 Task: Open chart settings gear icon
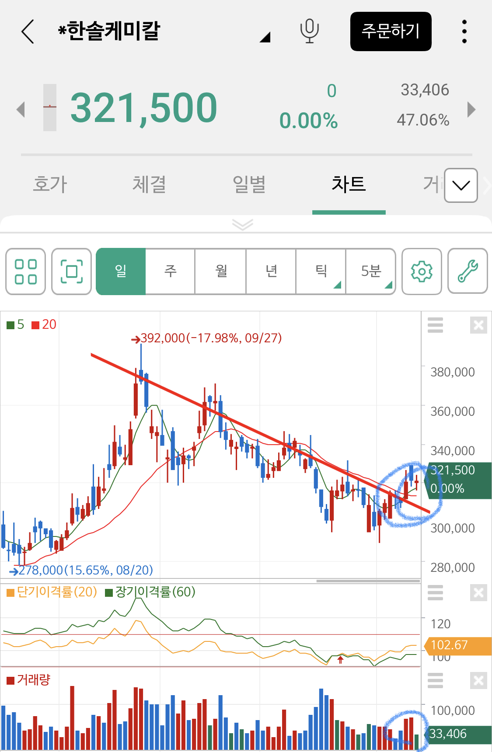pyautogui.click(x=422, y=272)
